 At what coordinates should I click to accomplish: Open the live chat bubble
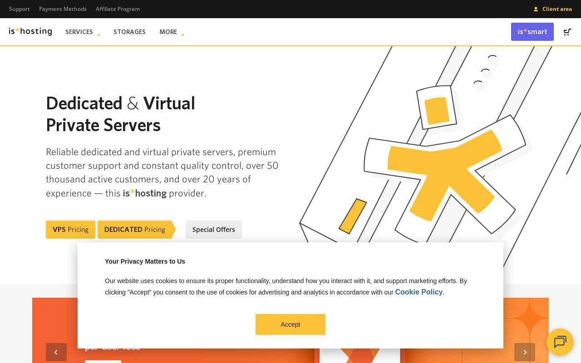coord(560,342)
